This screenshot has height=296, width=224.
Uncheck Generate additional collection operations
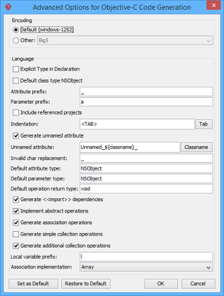pyautogui.click(x=16, y=246)
